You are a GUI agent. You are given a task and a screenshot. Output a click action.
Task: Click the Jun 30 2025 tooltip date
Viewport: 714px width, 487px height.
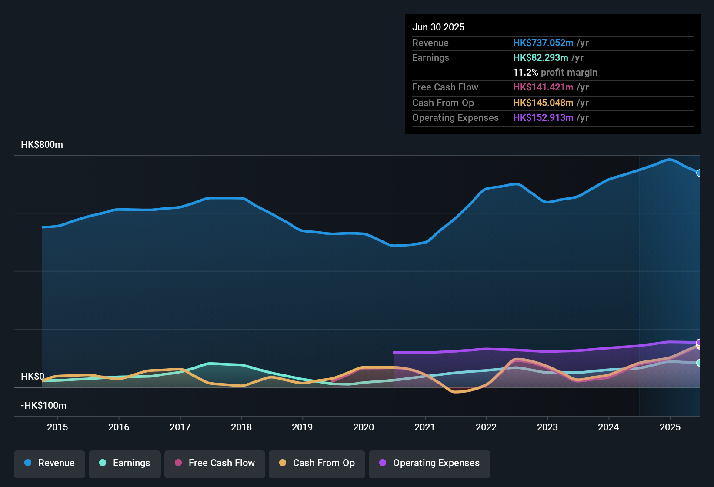coord(438,27)
